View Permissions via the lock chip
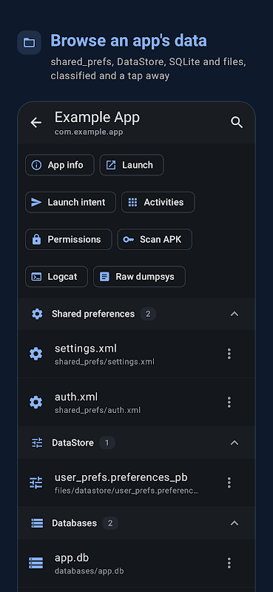Screen dimensions: 273x592 (x=69, y=239)
